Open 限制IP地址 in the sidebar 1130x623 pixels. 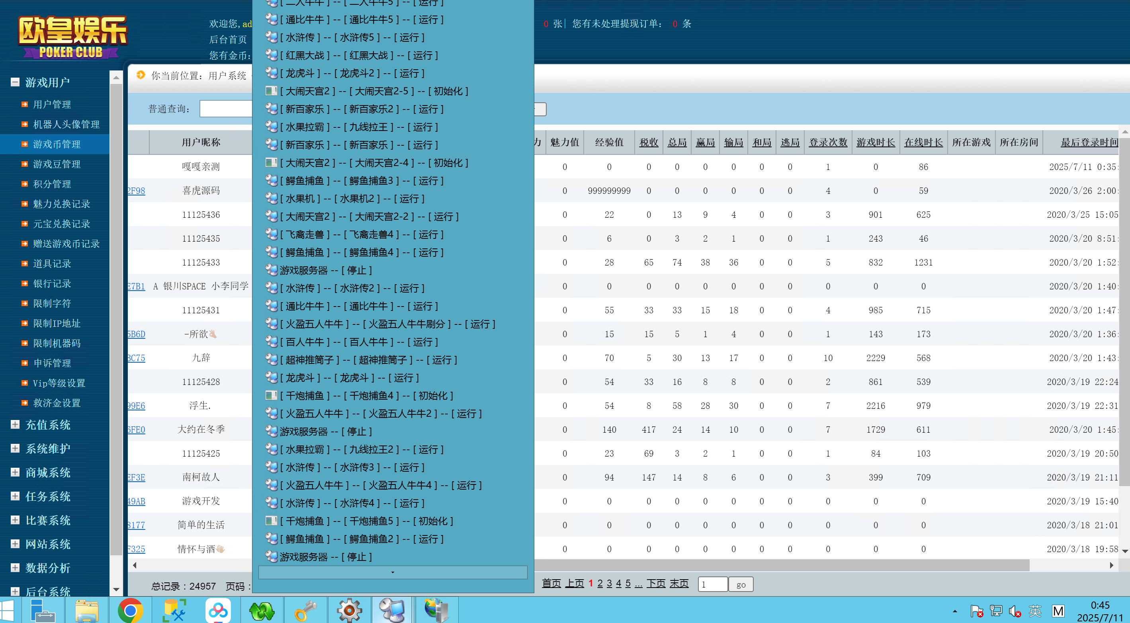[x=57, y=323]
